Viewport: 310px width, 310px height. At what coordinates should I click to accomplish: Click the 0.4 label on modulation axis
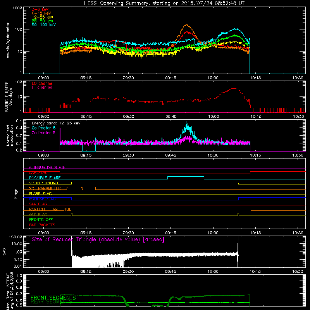click(19, 121)
